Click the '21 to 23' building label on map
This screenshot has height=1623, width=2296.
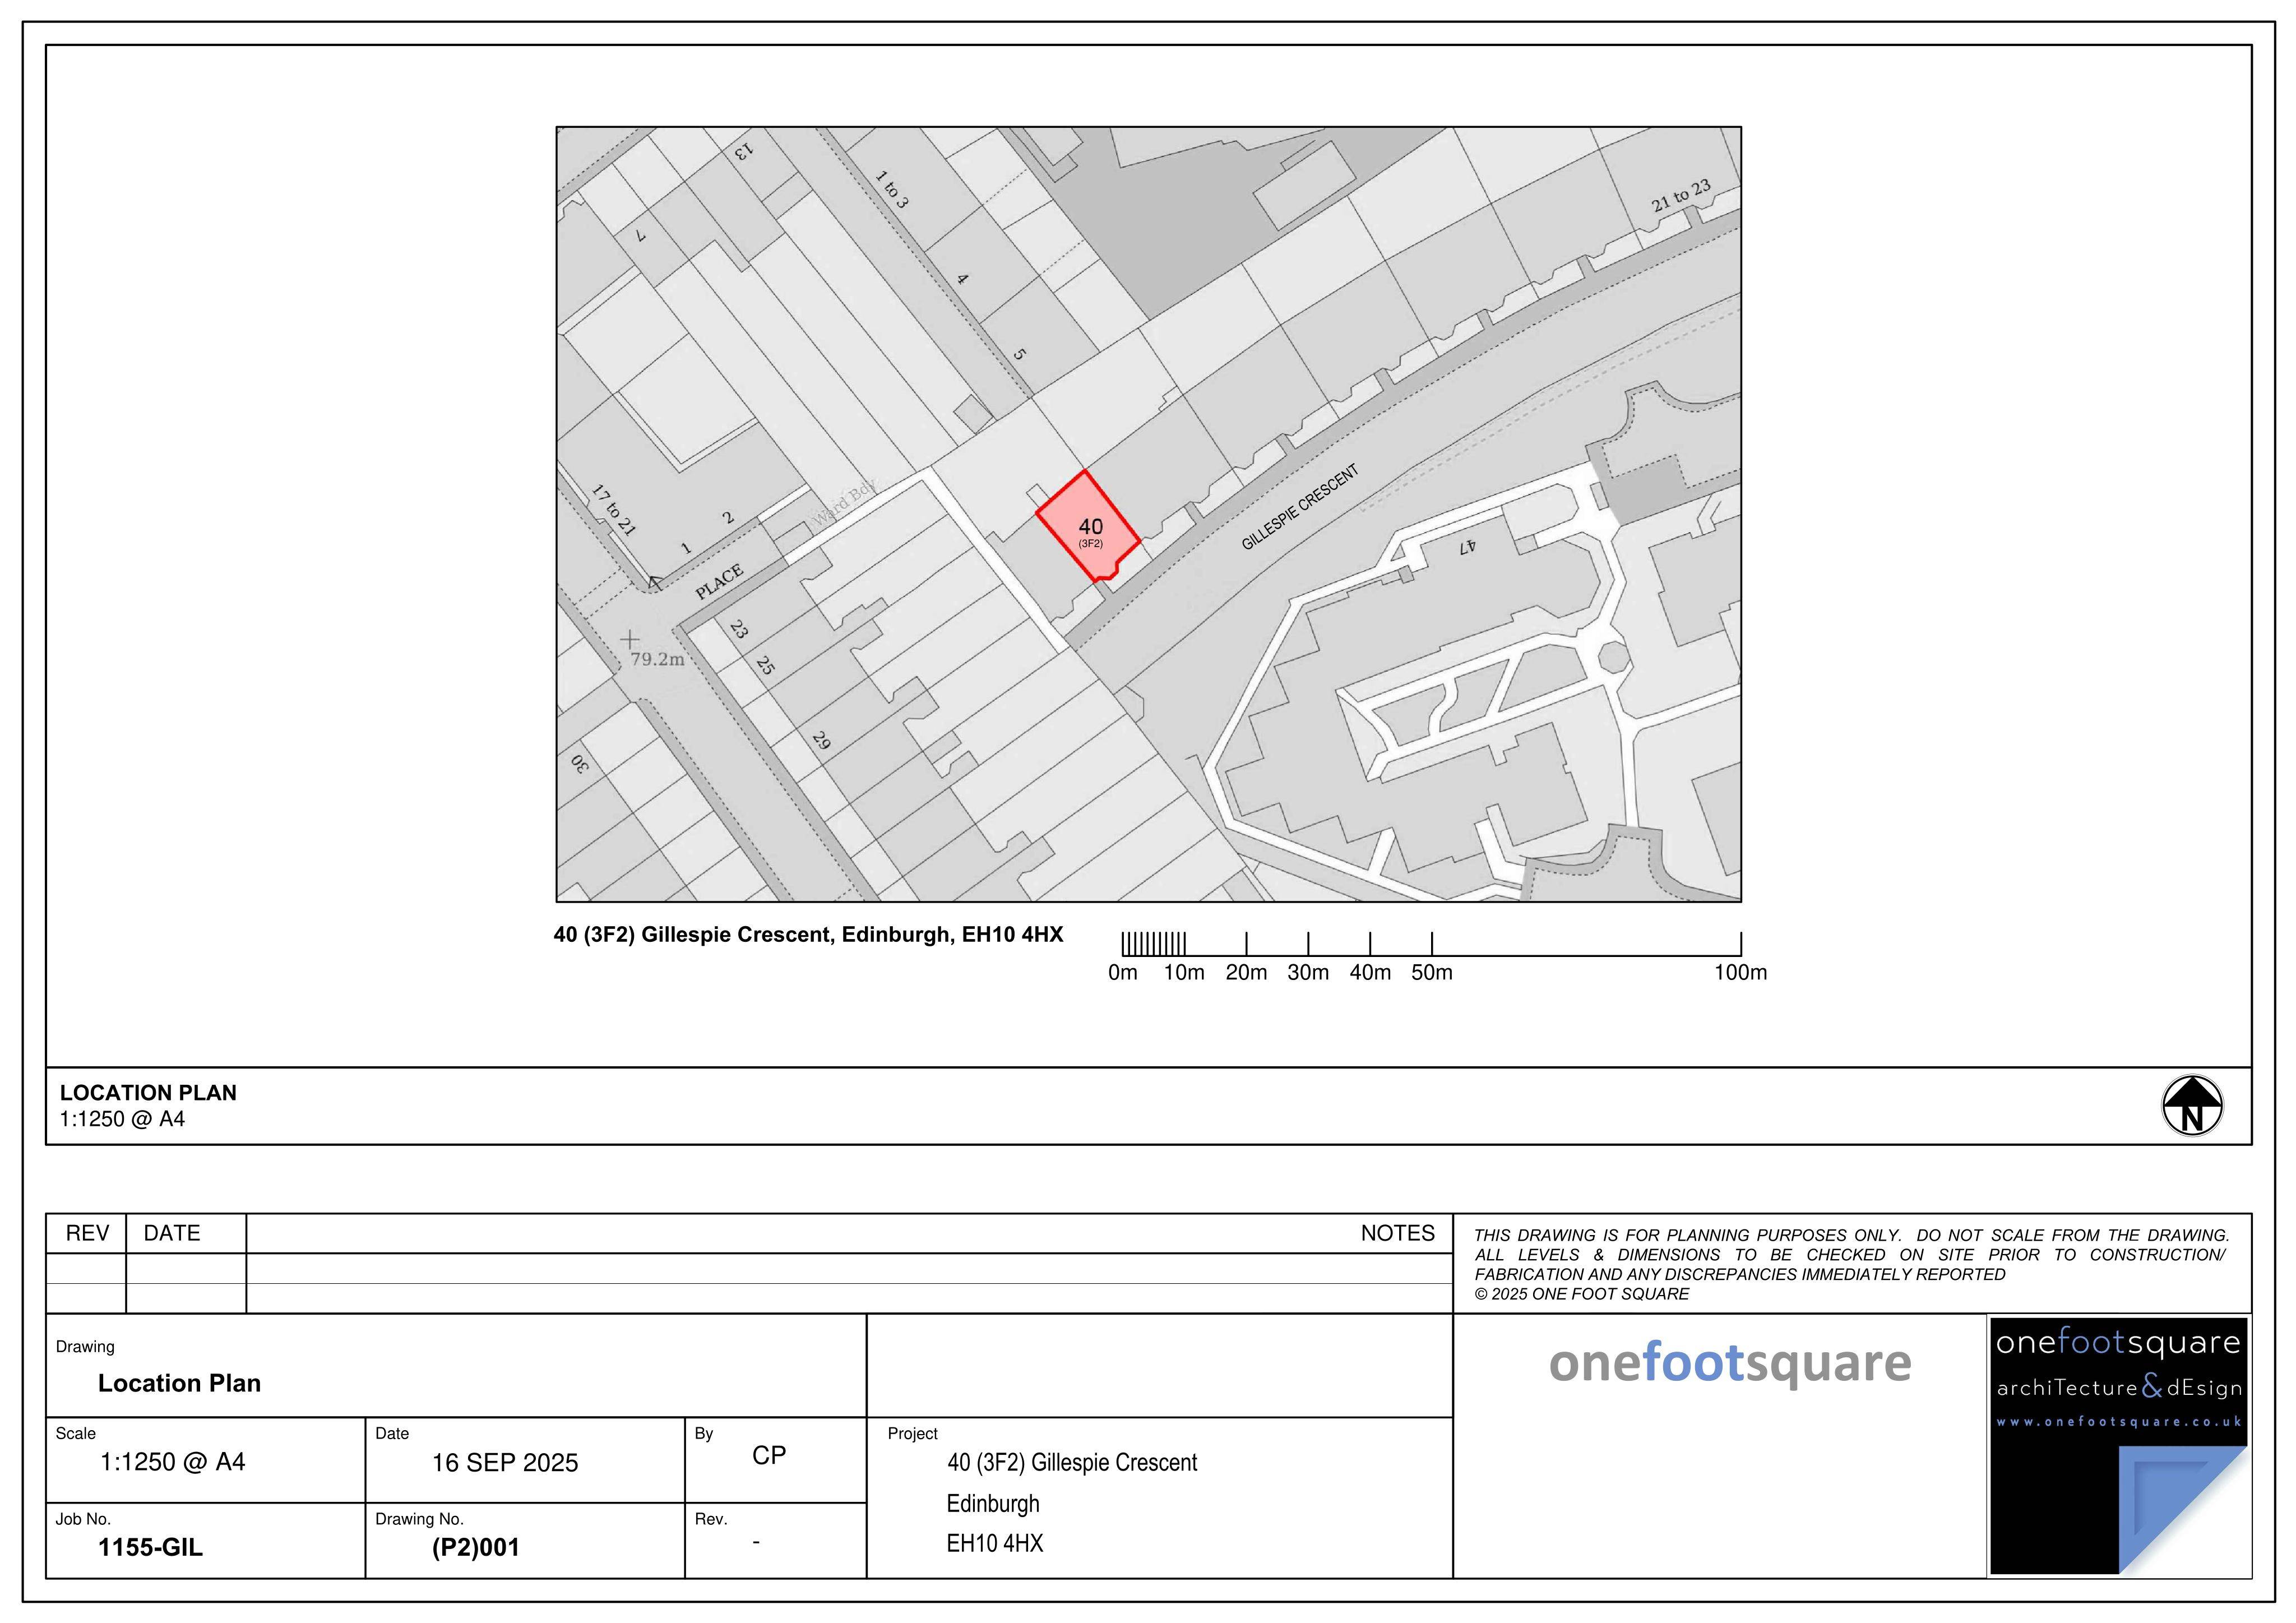1681,195
